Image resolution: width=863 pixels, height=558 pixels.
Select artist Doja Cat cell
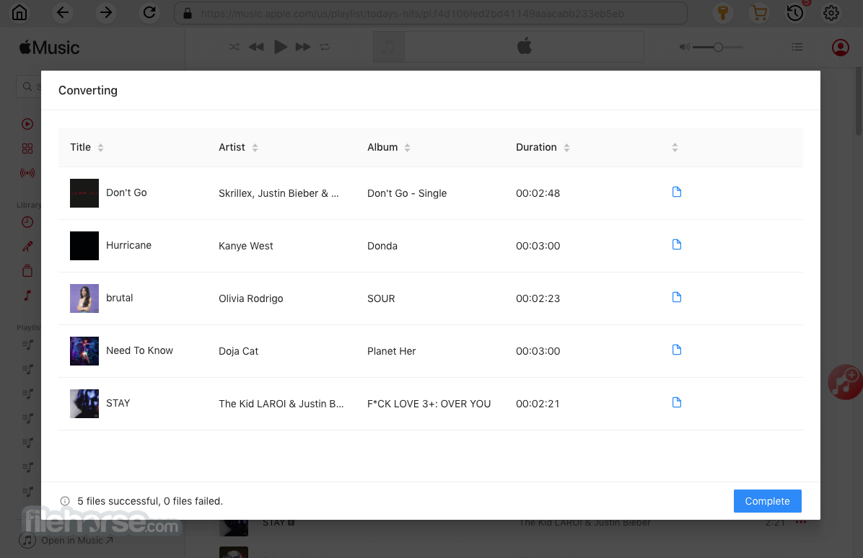pos(238,351)
